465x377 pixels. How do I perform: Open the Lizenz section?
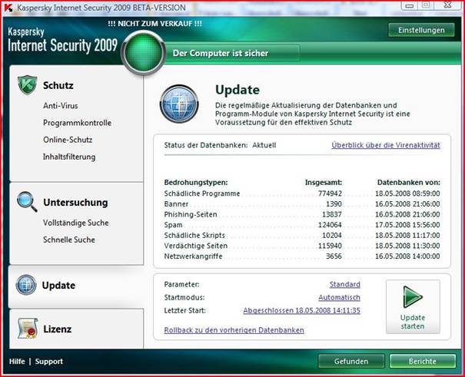click(x=57, y=329)
